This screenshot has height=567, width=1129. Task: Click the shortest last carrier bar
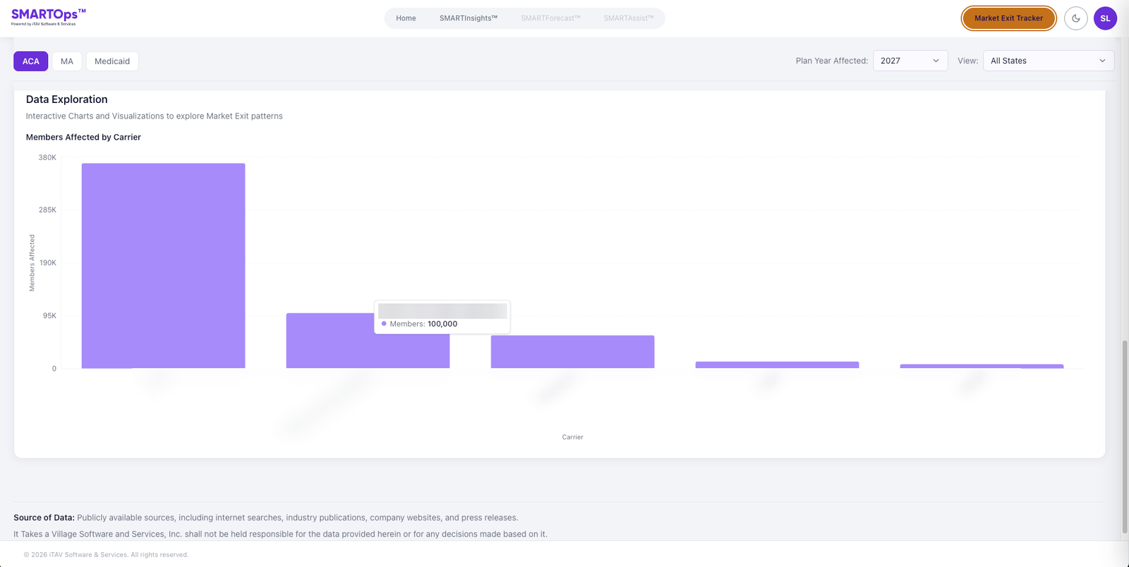(982, 367)
